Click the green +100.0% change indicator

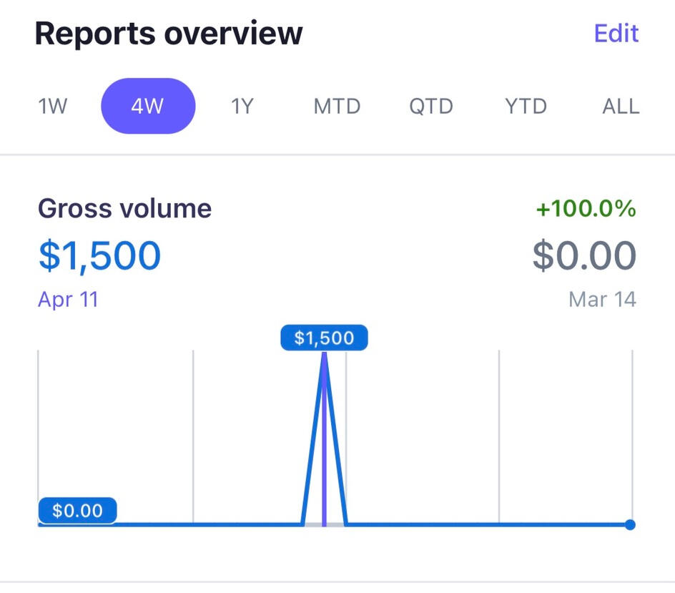coord(586,209)
